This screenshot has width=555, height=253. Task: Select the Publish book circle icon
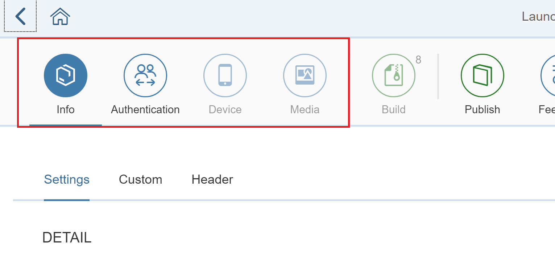pos(482,76)
